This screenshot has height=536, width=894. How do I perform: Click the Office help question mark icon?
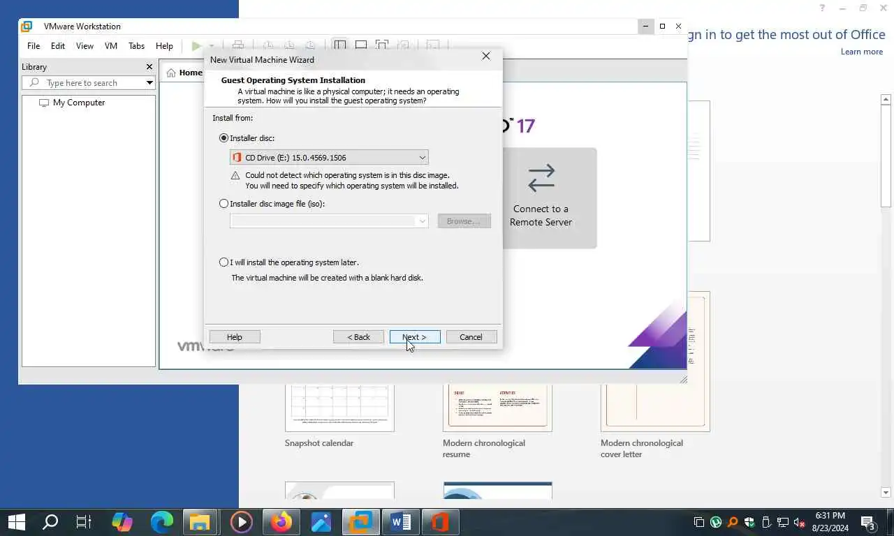pyautogui.click(x=823, y=8)
